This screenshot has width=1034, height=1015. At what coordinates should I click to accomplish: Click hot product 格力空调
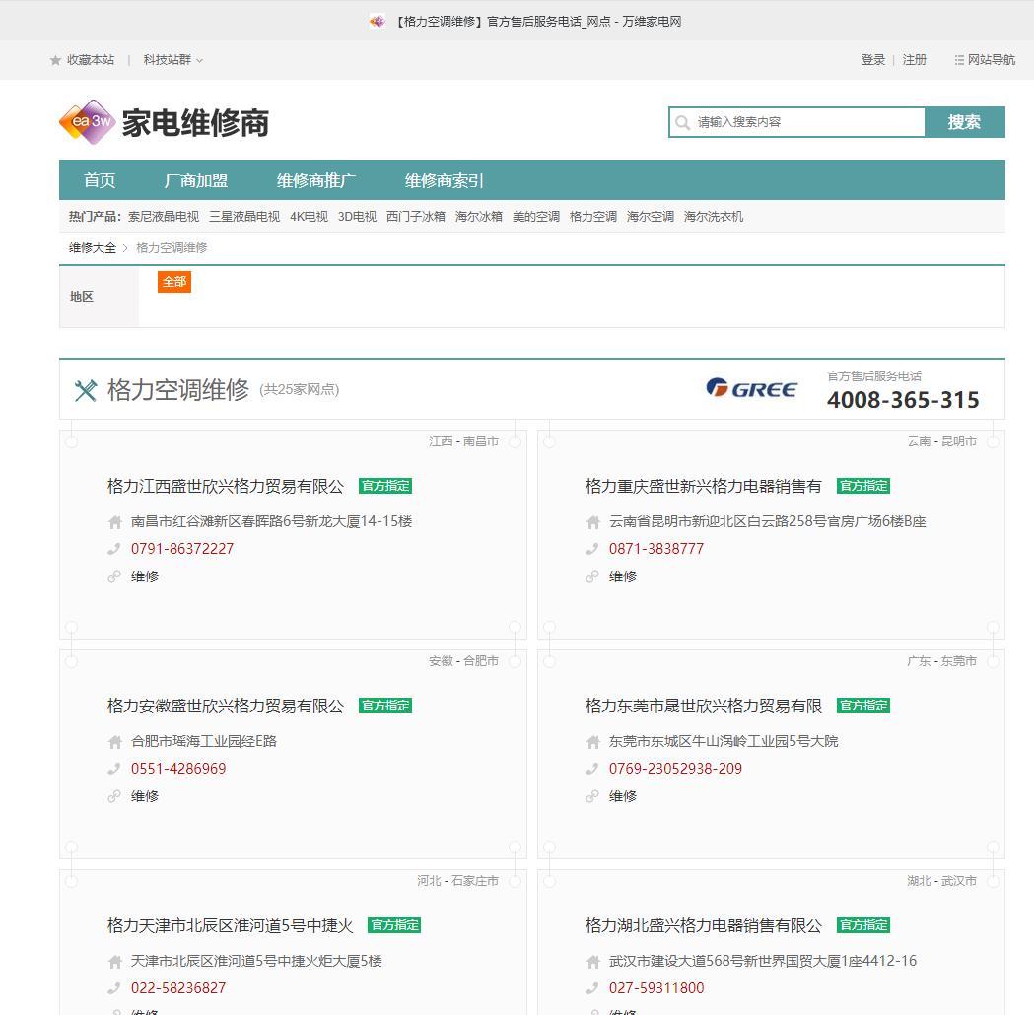point(592,216)
